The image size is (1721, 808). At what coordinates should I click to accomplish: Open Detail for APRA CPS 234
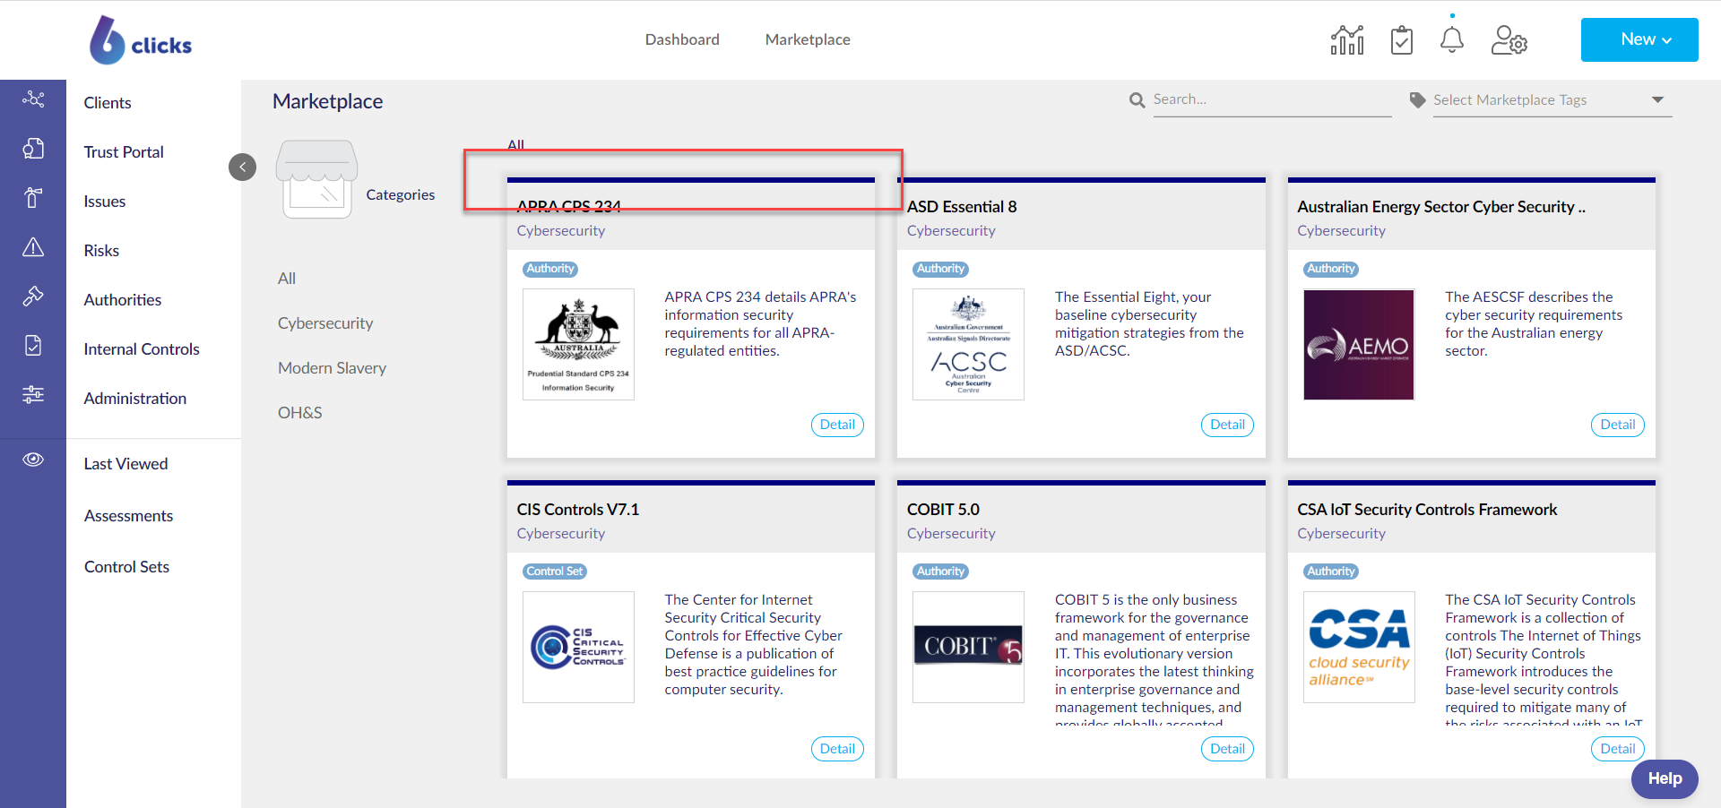(837, 425)
